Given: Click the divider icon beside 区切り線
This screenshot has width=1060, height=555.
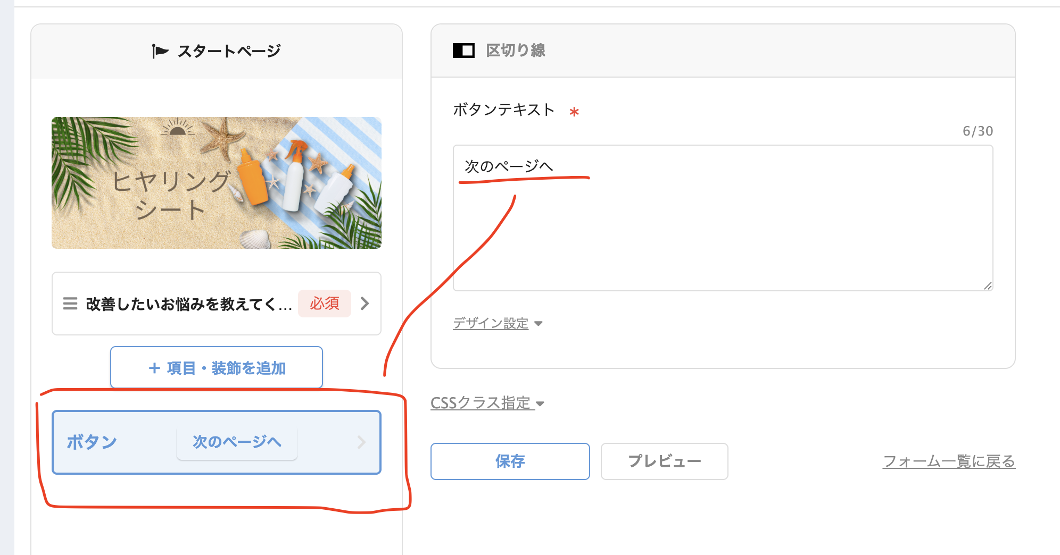Looking at the screenshot, I should 463,51.
